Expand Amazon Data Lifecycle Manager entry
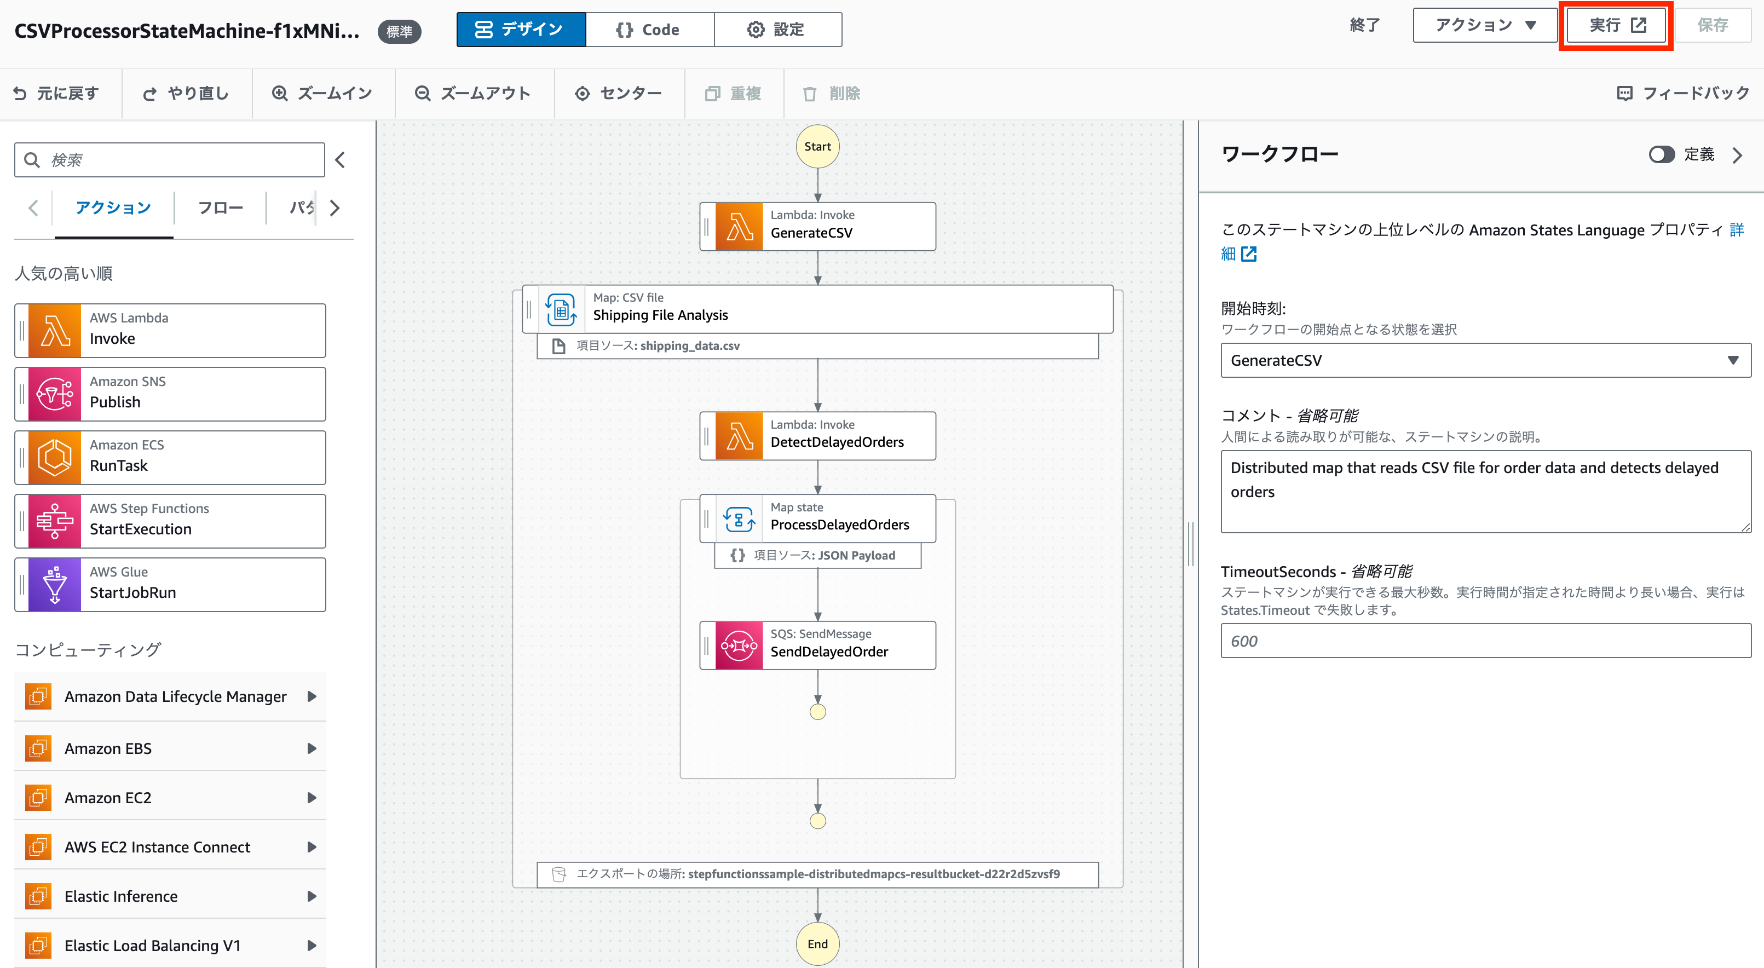1764x968 pixels. coord(312,696)
